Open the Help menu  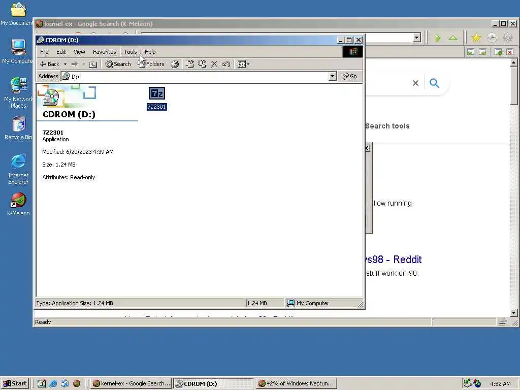[x=150, y=52]
